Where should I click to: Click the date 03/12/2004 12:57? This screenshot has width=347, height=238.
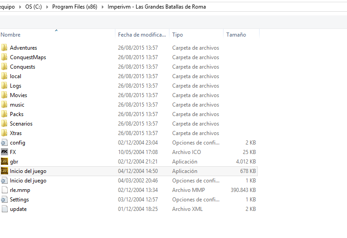point(138,200)
